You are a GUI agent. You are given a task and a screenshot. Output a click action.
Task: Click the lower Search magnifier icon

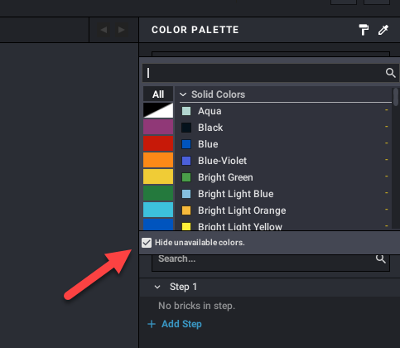(380, 259)
